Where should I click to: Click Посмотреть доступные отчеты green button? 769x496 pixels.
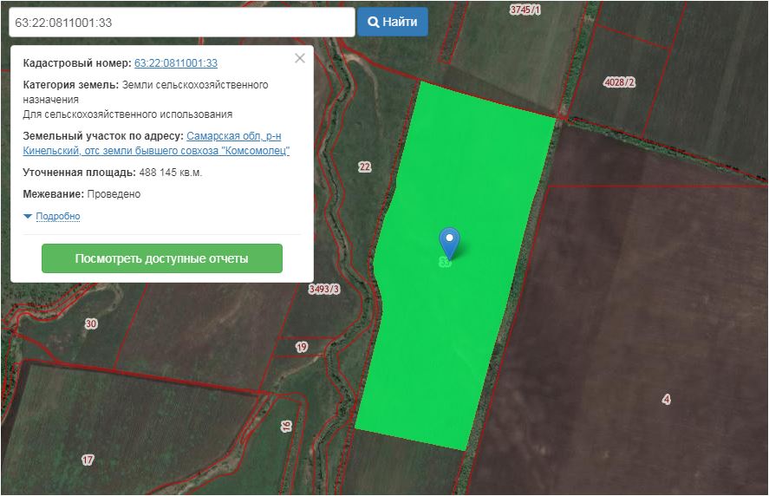[x=162, y=258]
